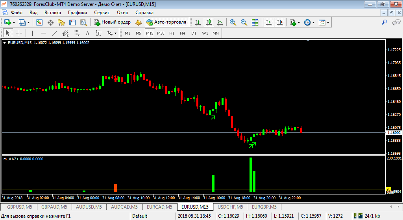The height and width of the screenshot is (220, 403).
Task: Open the Справка menu
Action: (144, 13)
